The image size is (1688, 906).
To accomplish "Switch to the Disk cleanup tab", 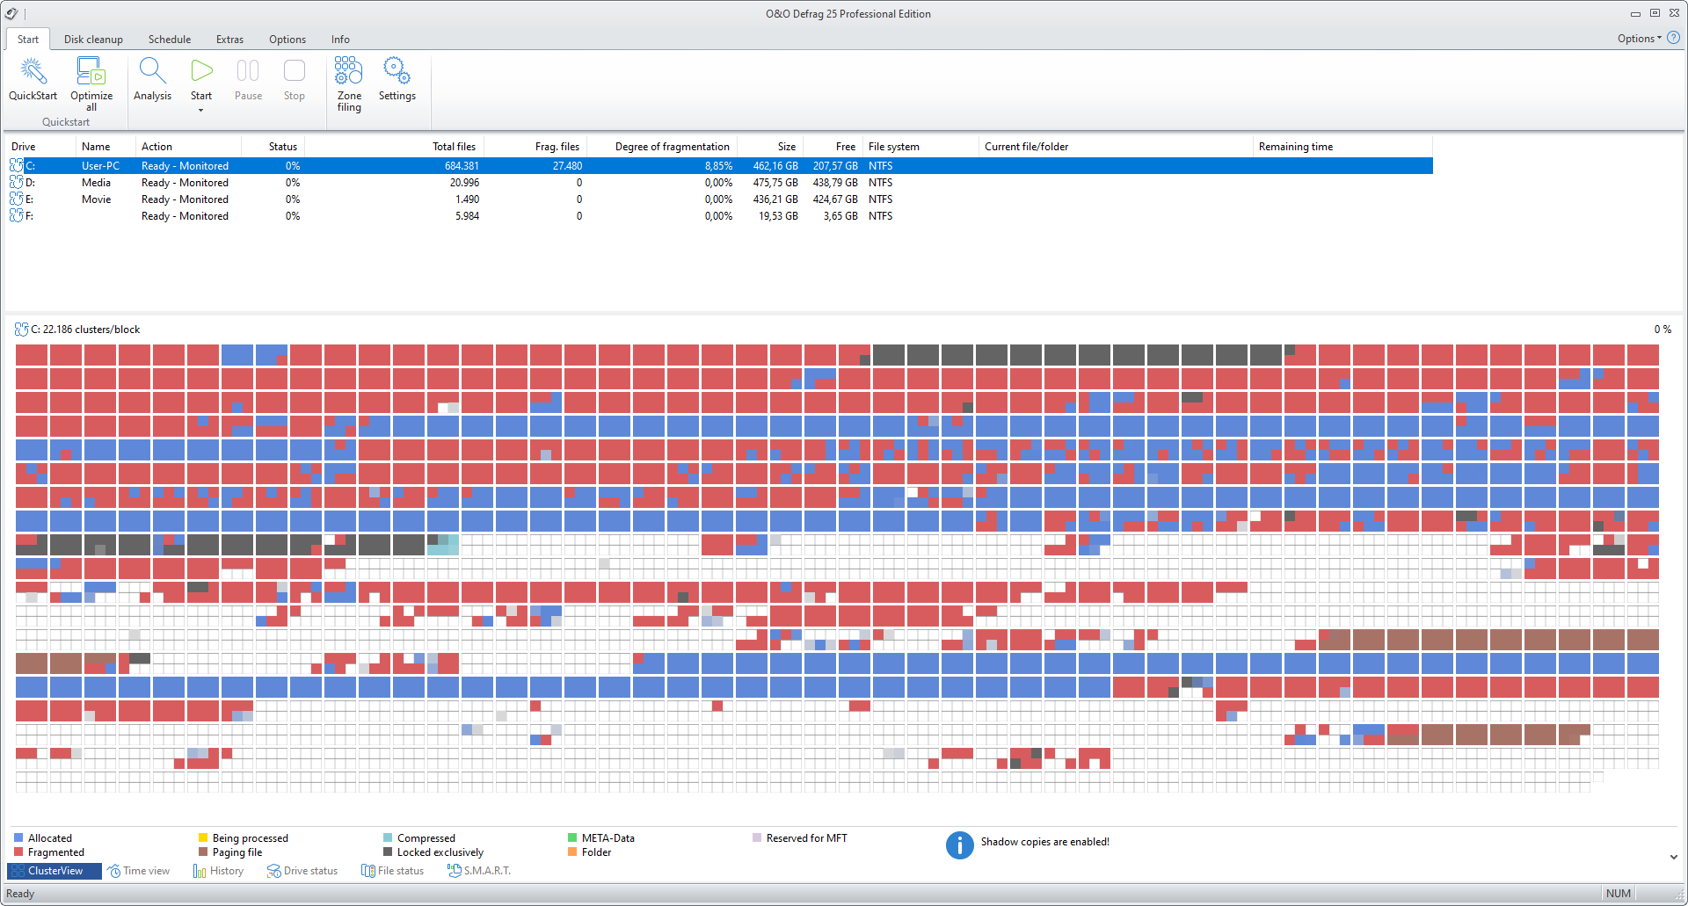I will pos(93,40).
